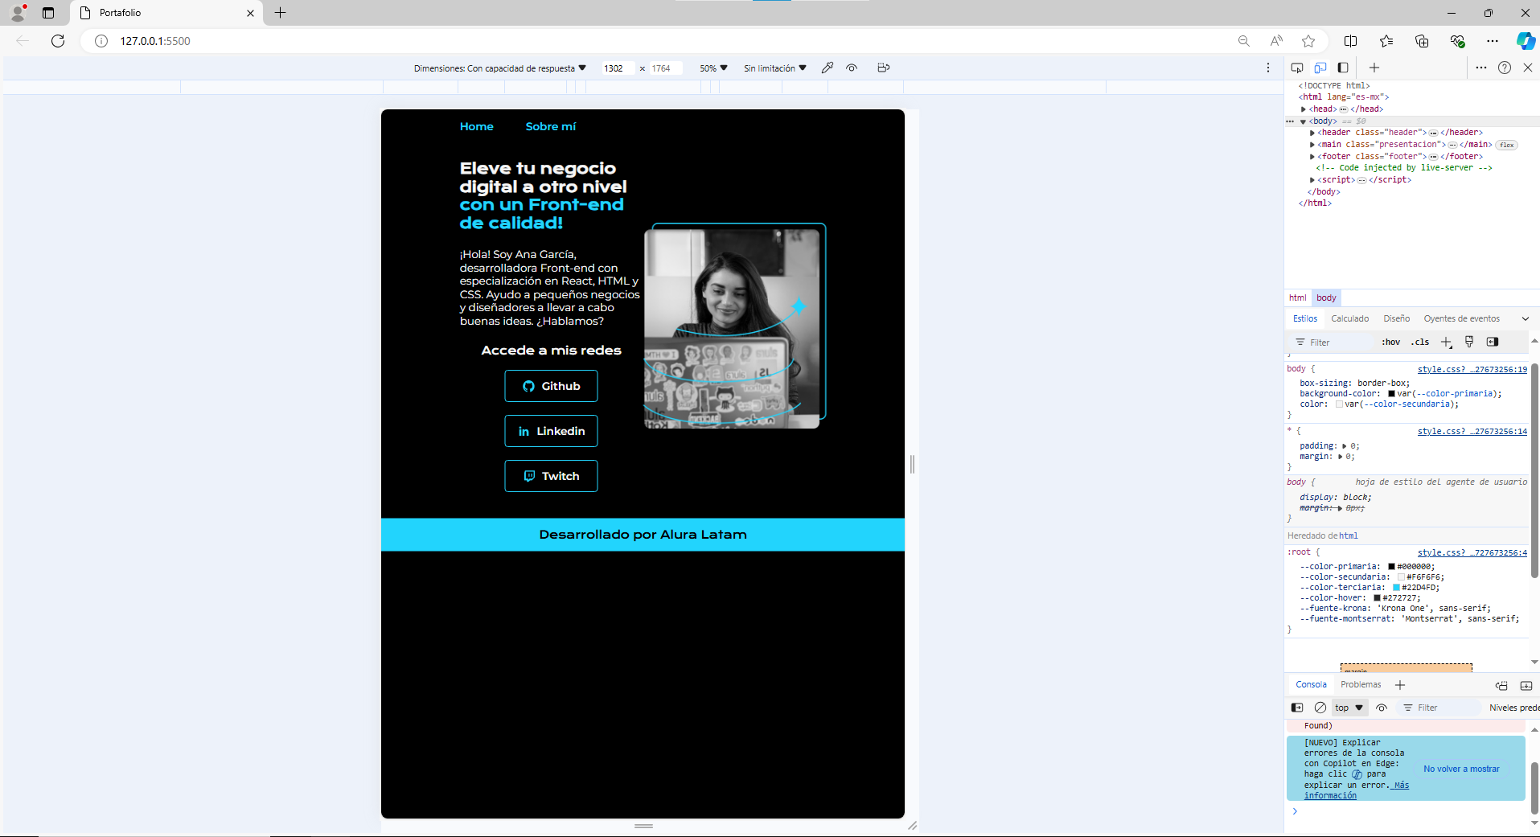Refresh the page with reload icon

[x=58, y=41]
